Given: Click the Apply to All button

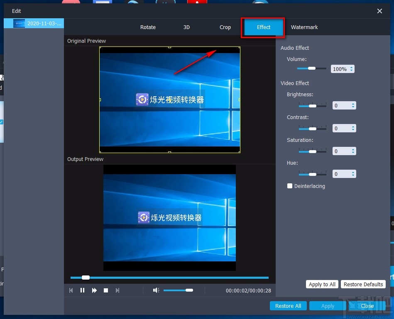Looking at the screenshot, I should tap(322, 284).
